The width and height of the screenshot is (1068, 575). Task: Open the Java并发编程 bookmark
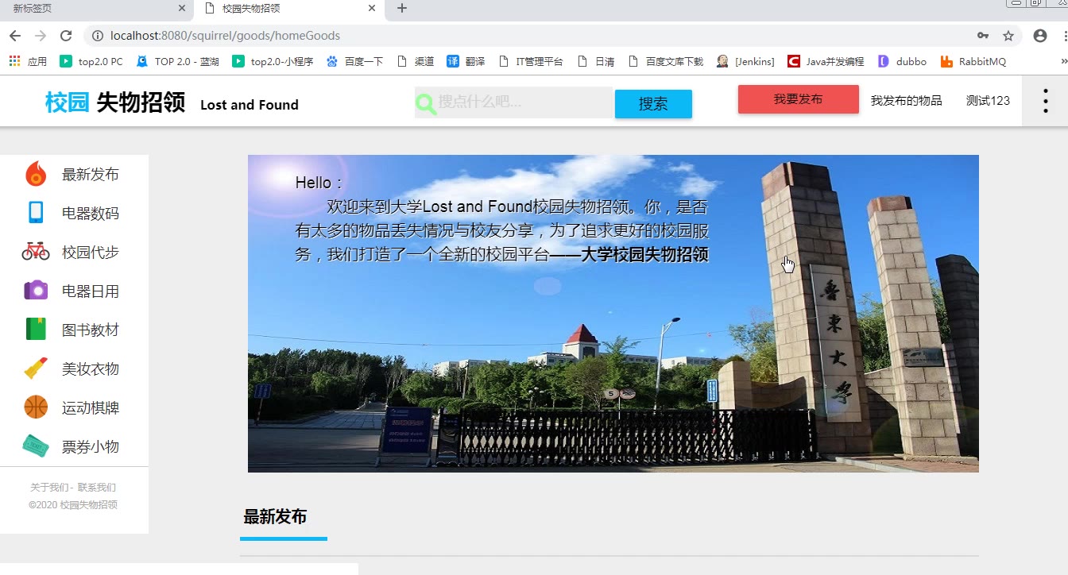pyautogui.click(x=826, y=61)
